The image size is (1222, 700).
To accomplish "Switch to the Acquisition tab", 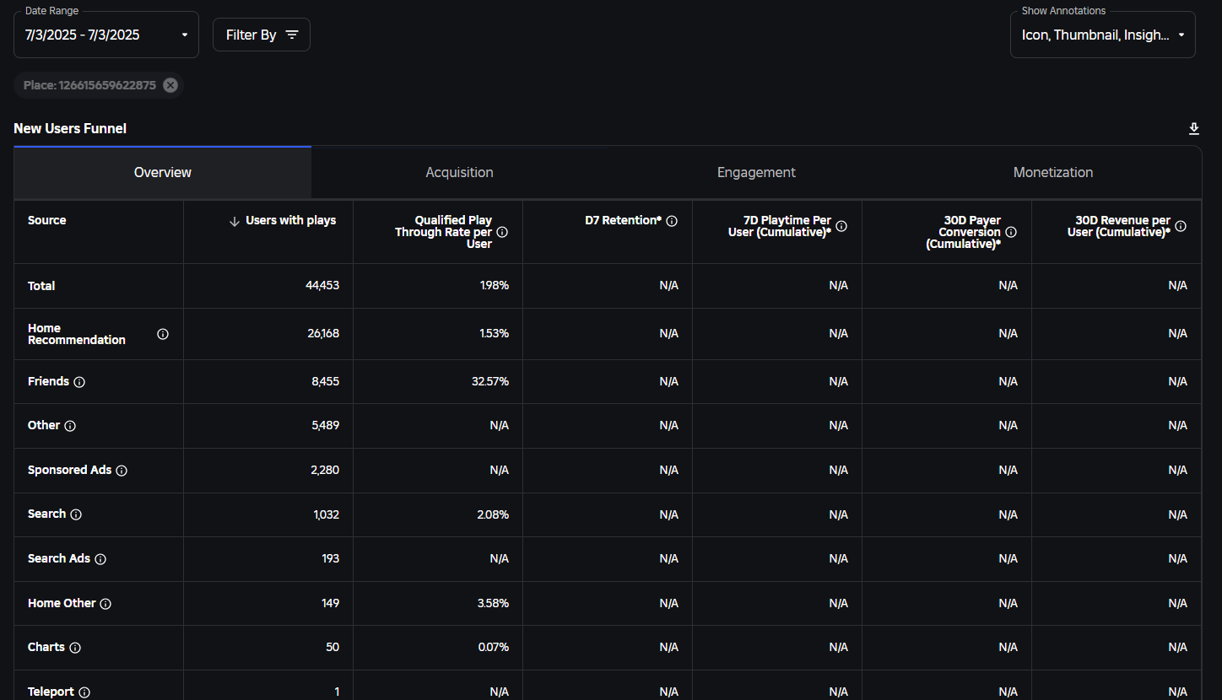I will [459, 172].
